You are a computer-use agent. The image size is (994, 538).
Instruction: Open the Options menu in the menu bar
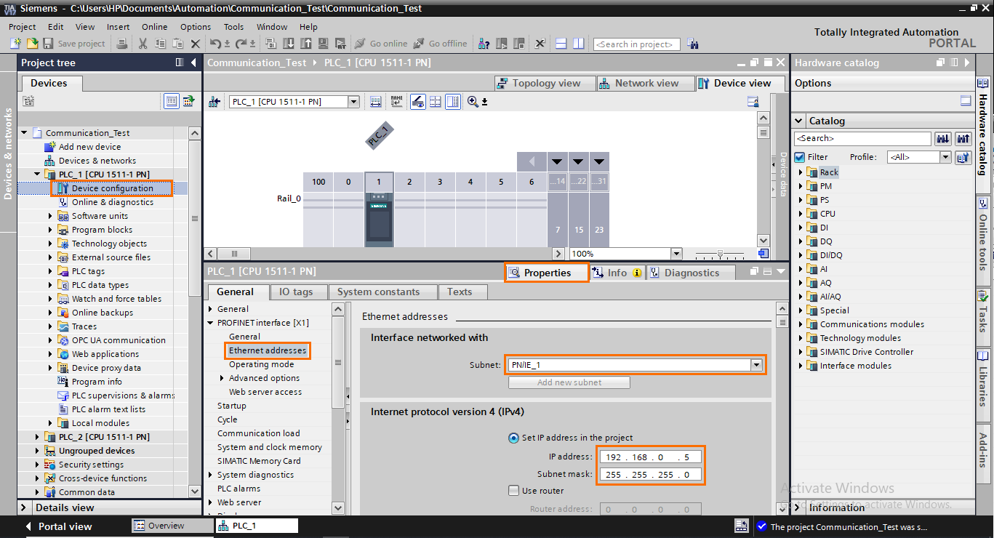click(x=196, y=27)
